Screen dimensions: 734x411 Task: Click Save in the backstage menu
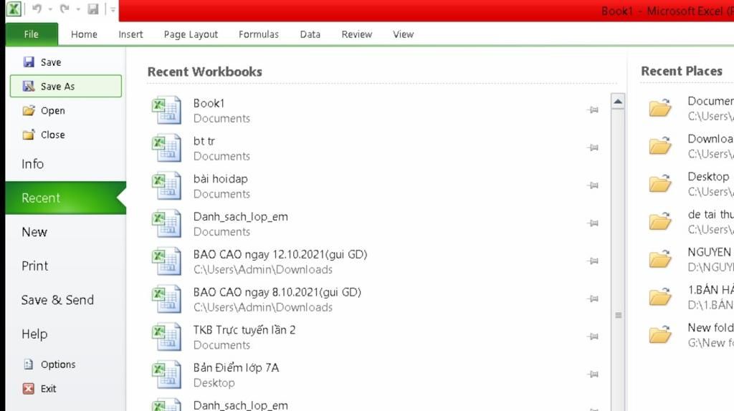coord(65,62)
